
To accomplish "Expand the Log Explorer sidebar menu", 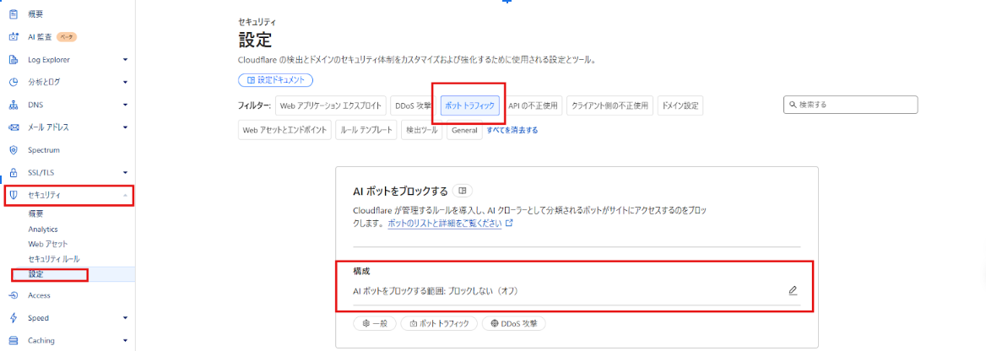I will click(125, 60).
